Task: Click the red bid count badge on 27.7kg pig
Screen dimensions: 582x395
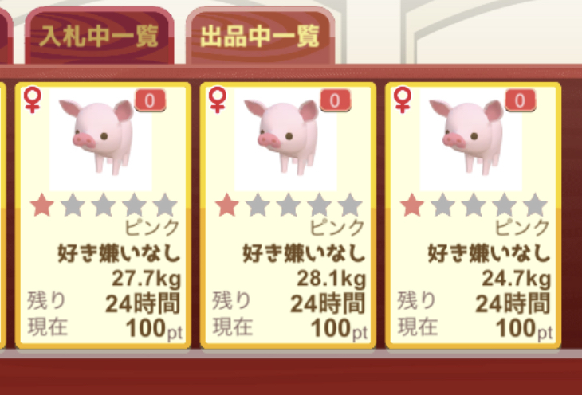Action: (x=150, y=100)
